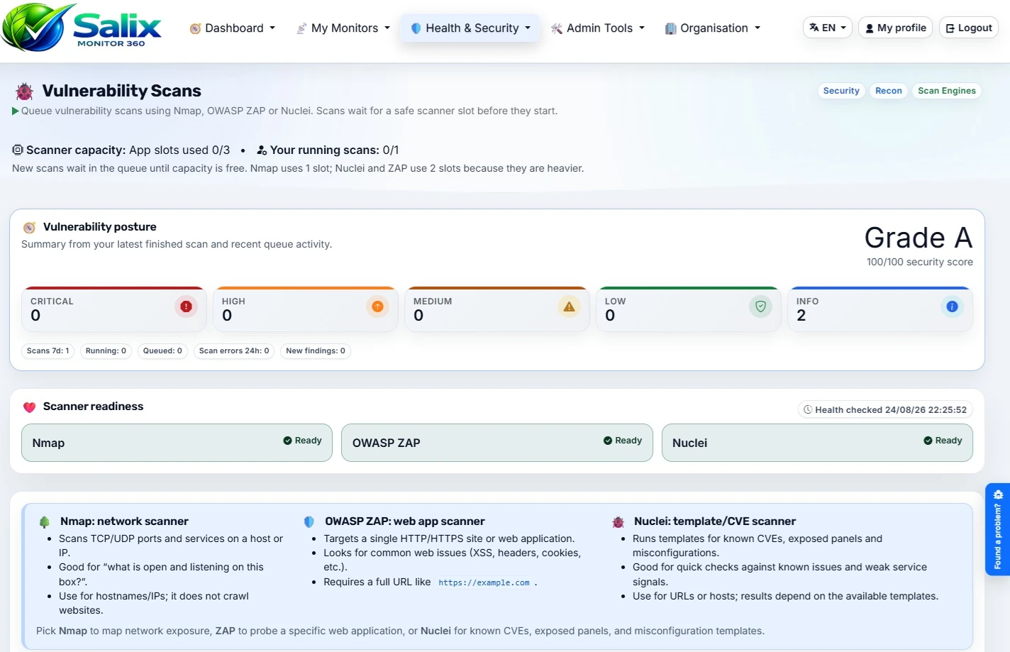The width and height of the screenshot is (1010, 652).
Task: Change language via EN selector
Action: coord(828,28)
